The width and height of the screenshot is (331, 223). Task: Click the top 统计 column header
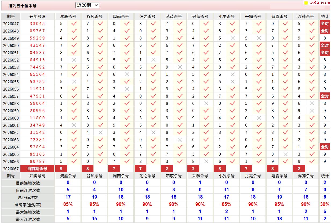point(325,16)
